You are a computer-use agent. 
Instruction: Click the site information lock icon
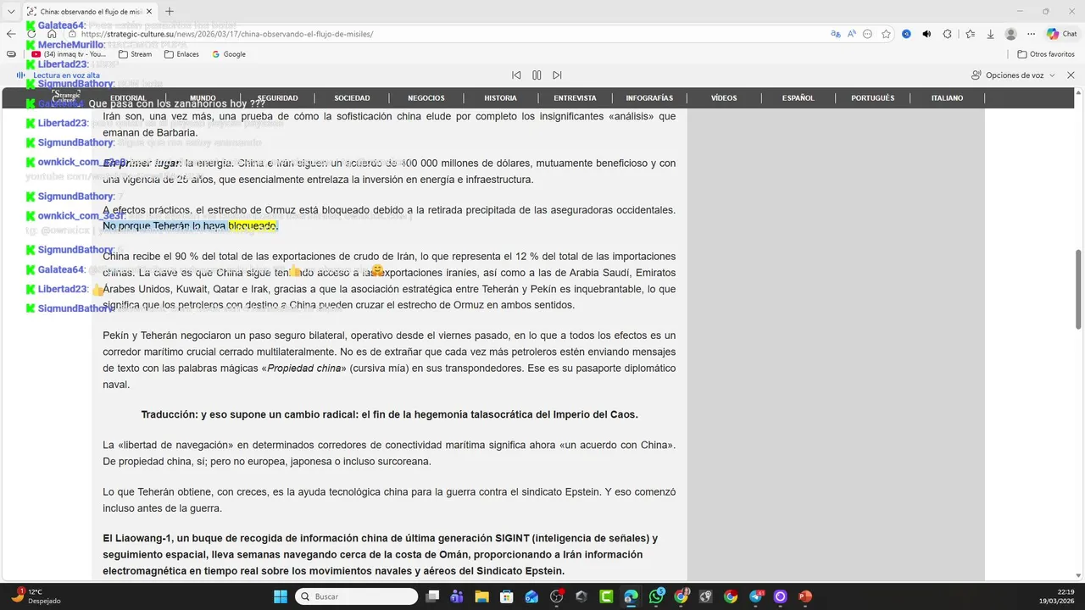point(73,34)
